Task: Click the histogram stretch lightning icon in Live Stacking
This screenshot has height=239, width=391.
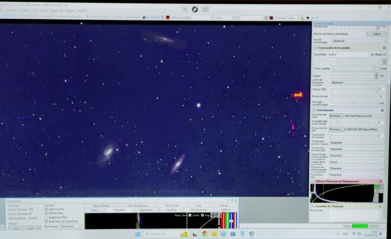Action: 213,215
